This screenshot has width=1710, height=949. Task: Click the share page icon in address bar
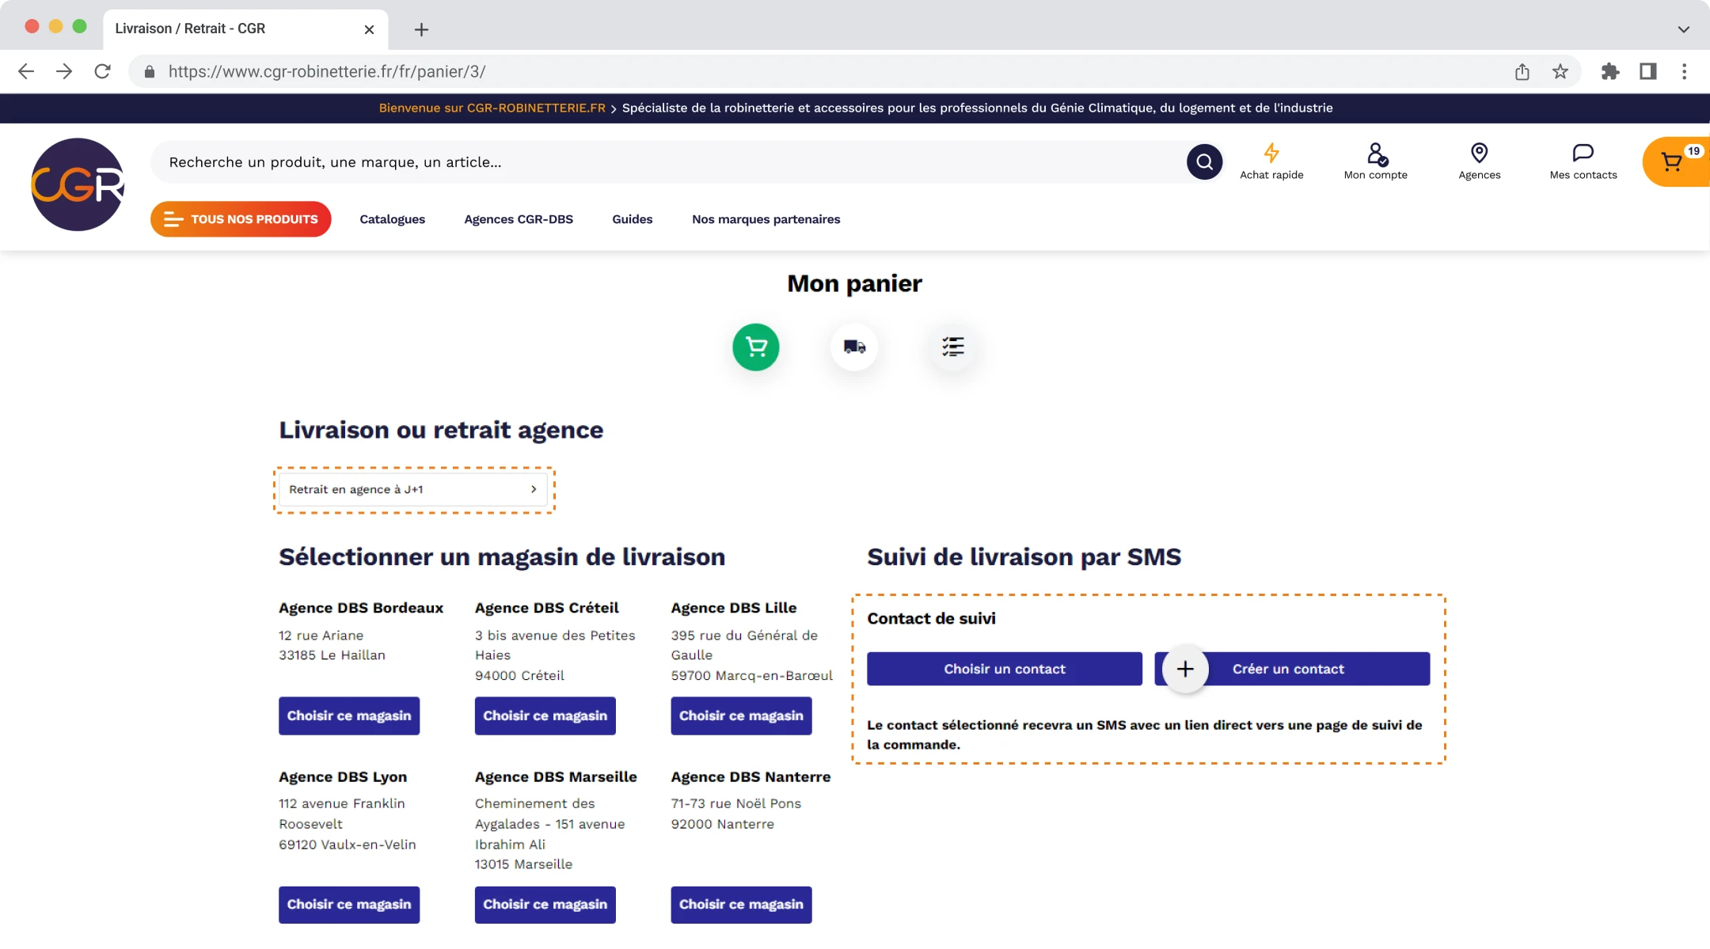coord(1522,71)
